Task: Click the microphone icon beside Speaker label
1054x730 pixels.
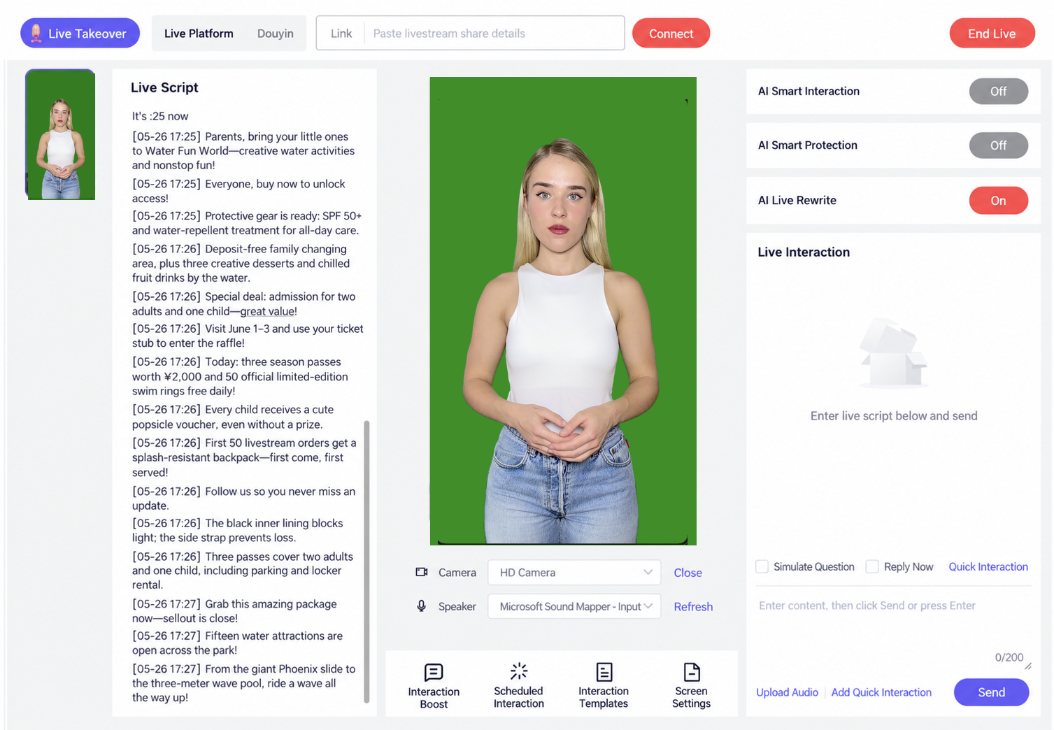Action: point(422,606)
